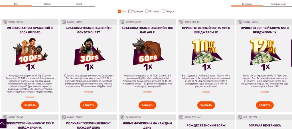Screen dimensions: 292x129
Task: Click ЗАБРАТЬ on 12% welcome bonus
Action: pos(265,105)
